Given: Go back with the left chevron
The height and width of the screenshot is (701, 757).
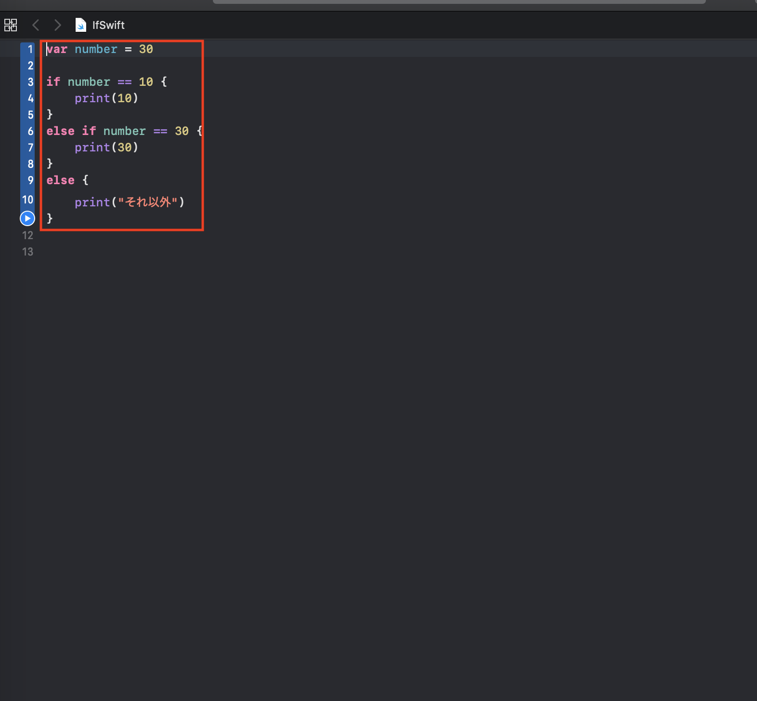Looking at the screenshot, I should pos(35,25).
